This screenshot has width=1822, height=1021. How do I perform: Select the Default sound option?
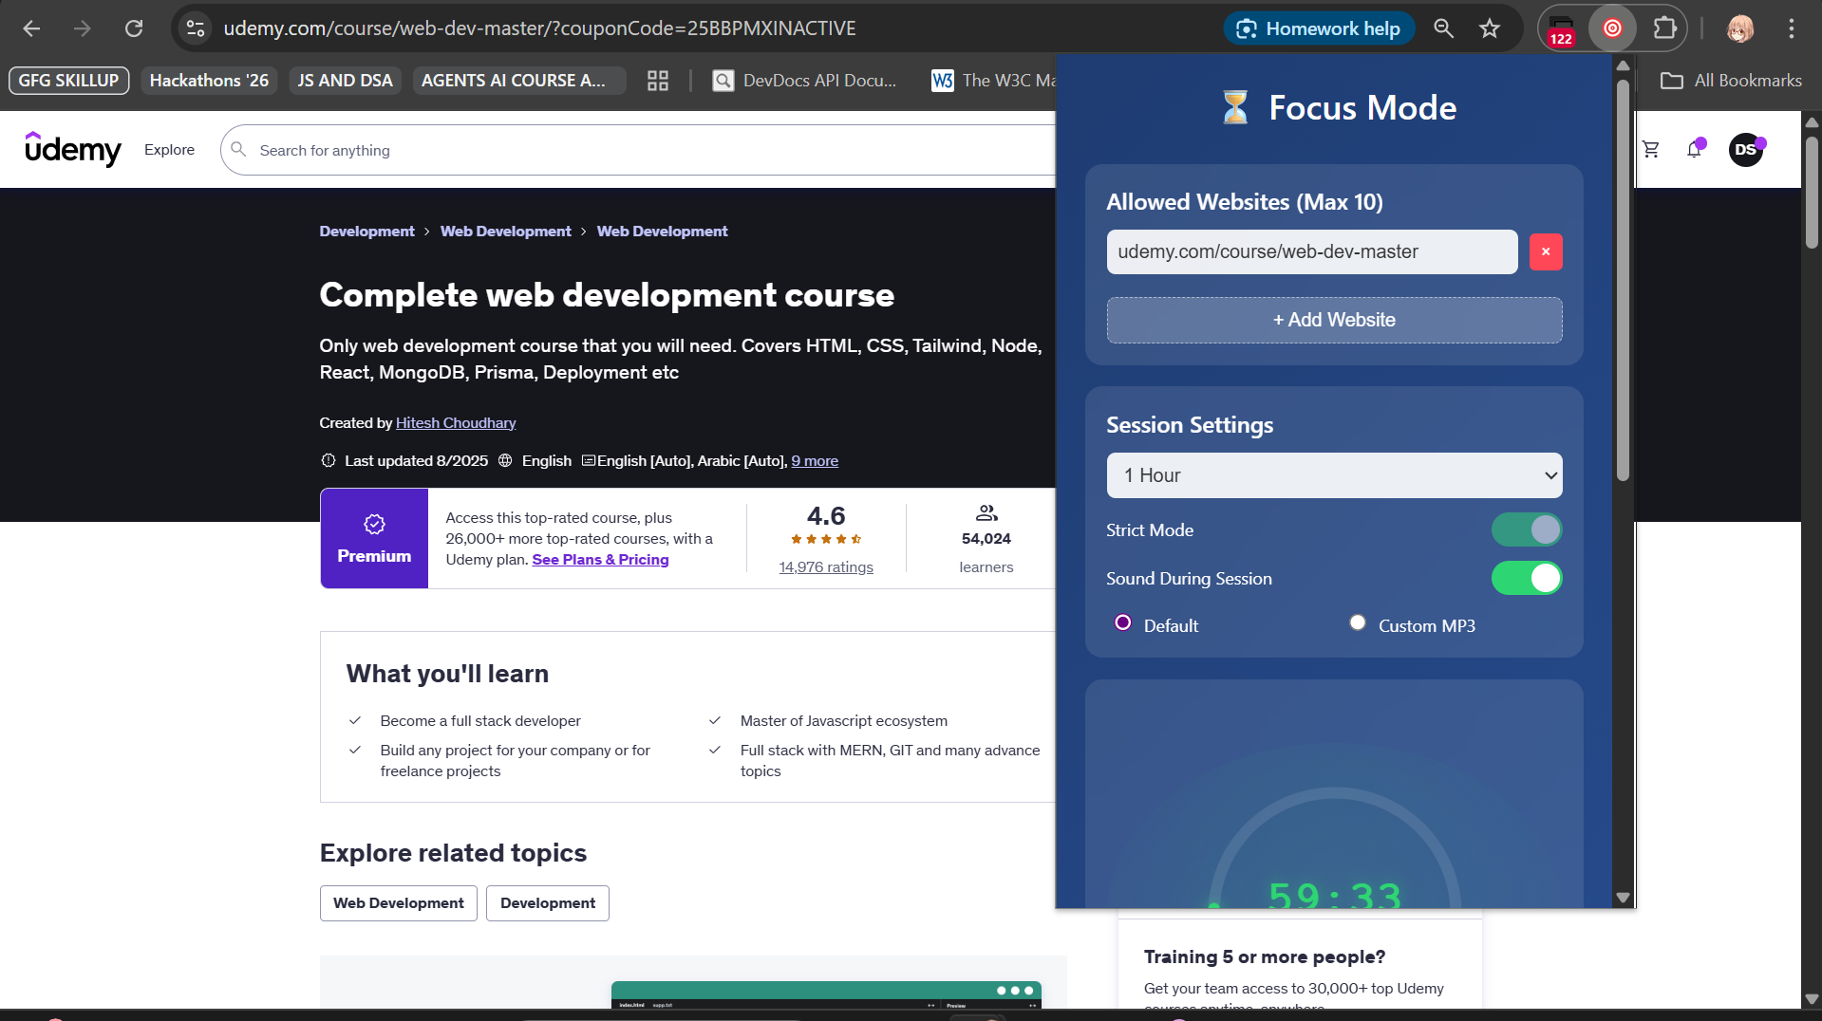(1122, 623)
